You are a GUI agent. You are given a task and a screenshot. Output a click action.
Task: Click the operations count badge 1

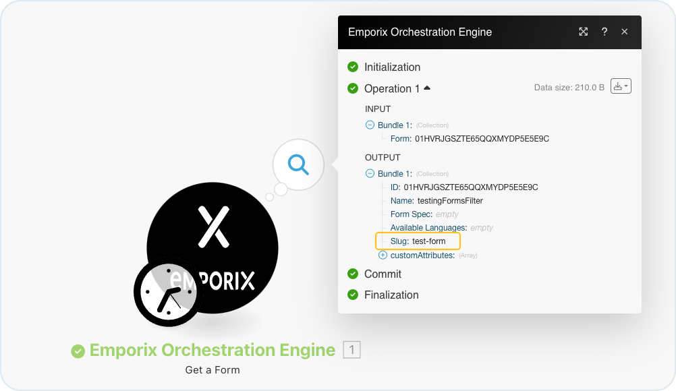[351, 350]
